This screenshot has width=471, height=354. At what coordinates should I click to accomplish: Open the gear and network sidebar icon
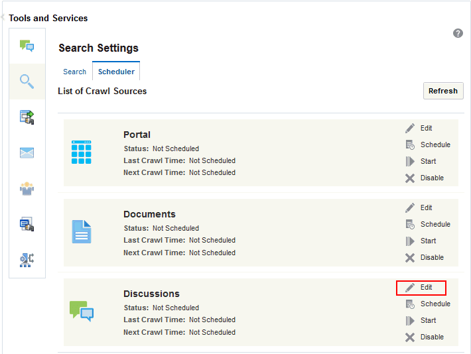[x=27, y=260]
